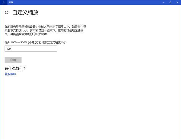Click the 自定义缩放 page heading
Screen dimensions: 181x140
(x=25, y=12)
